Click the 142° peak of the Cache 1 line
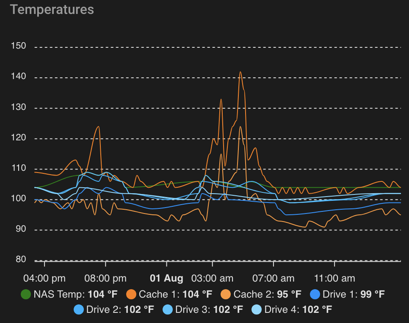This screenshot has width=409, height=323. [x=240, y=72]
